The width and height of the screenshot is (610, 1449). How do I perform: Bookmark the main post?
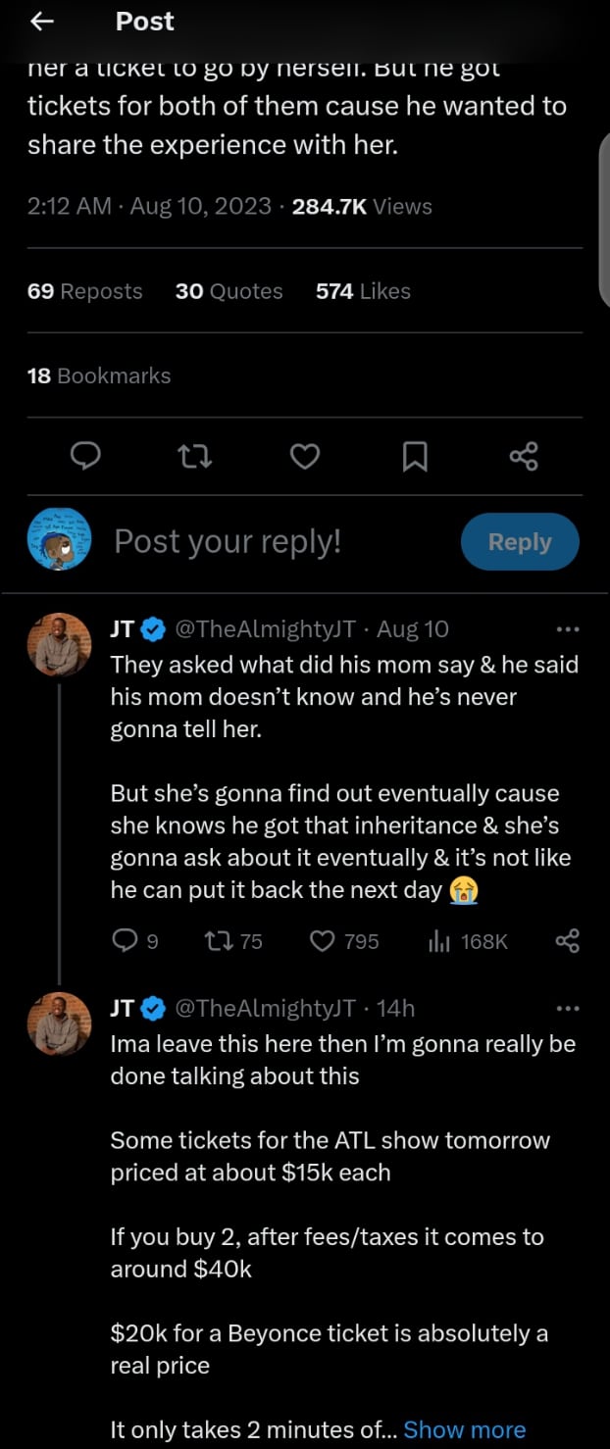point(415,455)
